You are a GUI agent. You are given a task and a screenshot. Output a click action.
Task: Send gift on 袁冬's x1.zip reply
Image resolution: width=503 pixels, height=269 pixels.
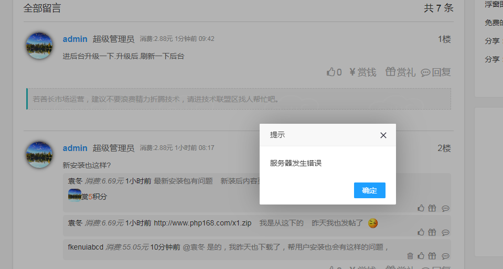tap(432, 232)
